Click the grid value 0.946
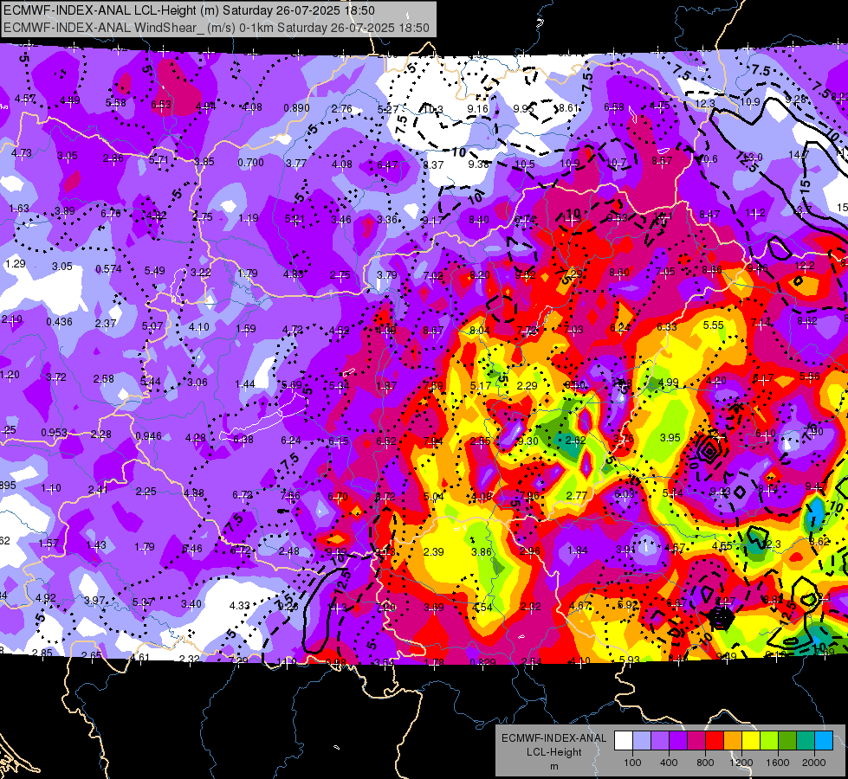 149,436
